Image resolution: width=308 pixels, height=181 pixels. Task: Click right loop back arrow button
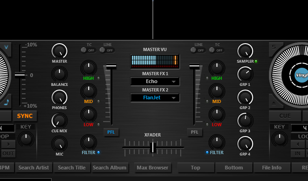click(x=298, y=144)
